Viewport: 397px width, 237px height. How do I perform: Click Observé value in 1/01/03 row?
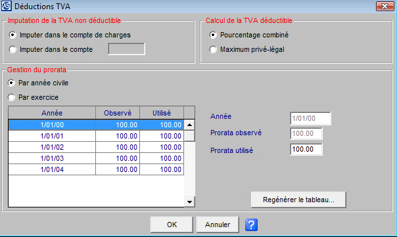(118, 158)
